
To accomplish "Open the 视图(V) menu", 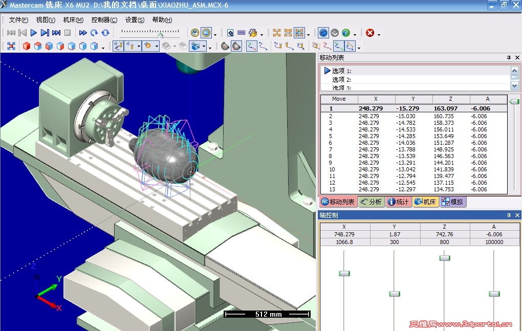I will [x=46, y=20].
